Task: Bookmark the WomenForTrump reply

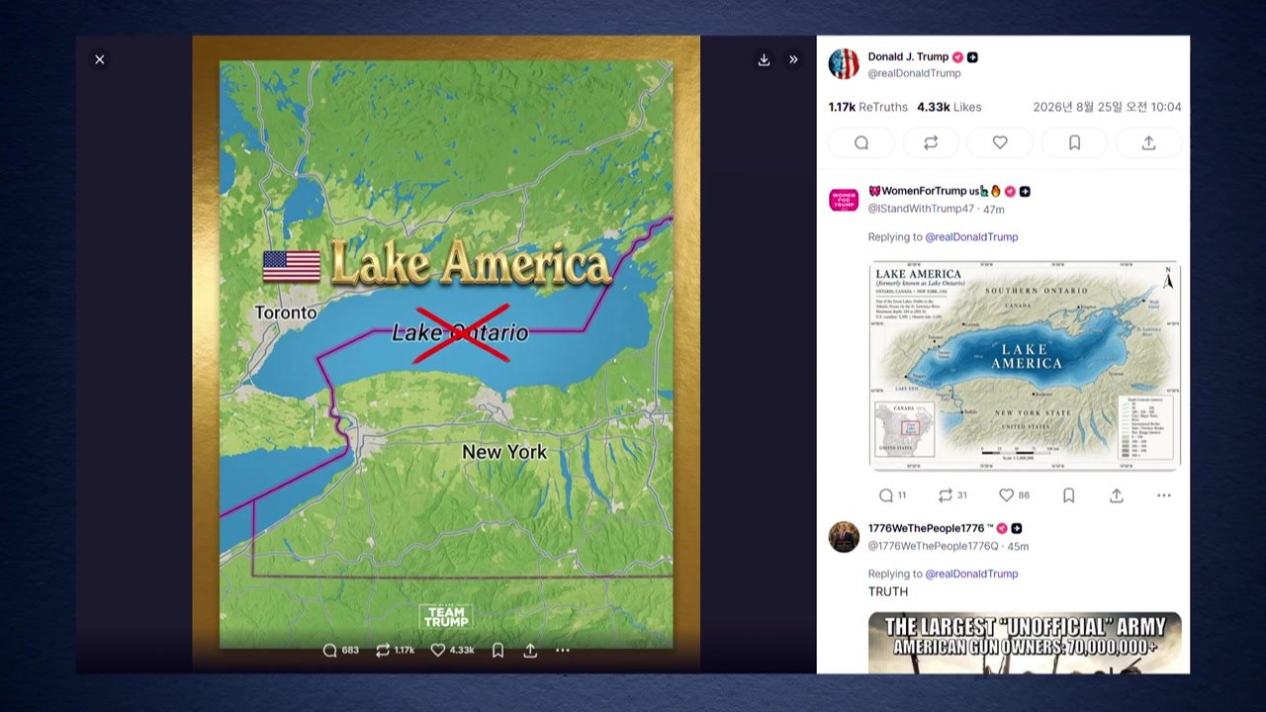Action: click(1069, 495)
